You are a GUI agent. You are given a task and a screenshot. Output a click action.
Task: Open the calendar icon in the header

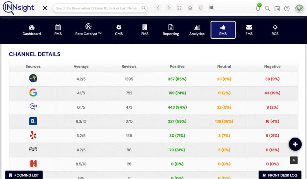(x=277, y=8)
